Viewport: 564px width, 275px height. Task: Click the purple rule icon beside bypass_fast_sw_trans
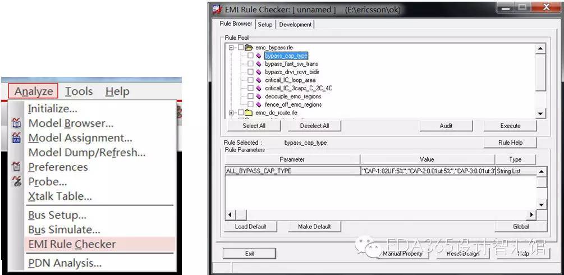259,65
